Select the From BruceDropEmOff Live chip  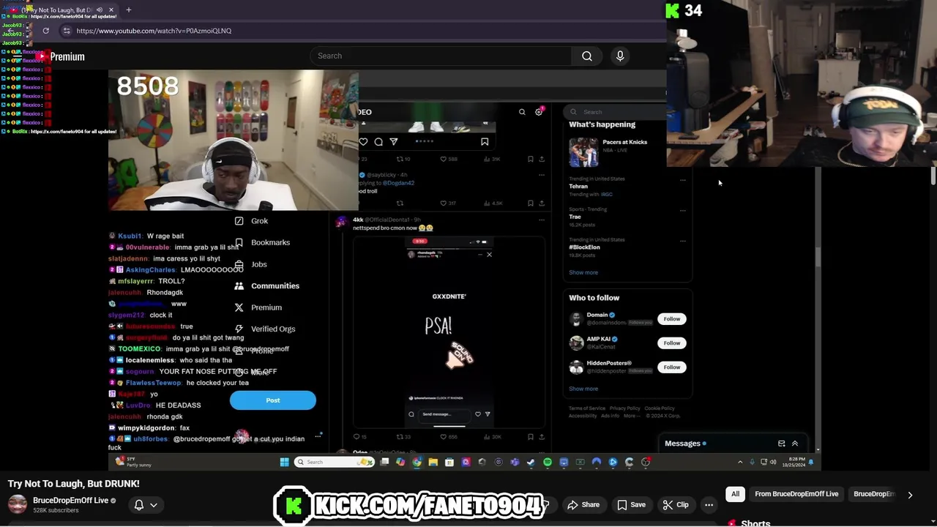796,494
